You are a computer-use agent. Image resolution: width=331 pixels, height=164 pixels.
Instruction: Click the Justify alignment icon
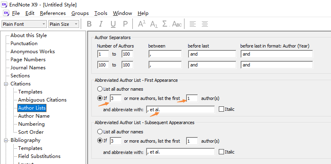click(x=205, y=24)
